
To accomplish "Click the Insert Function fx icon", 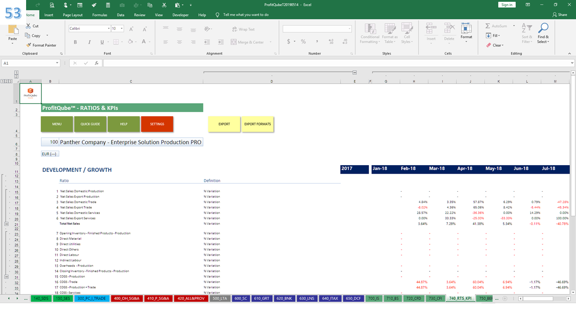I will (x=96, y=63).
